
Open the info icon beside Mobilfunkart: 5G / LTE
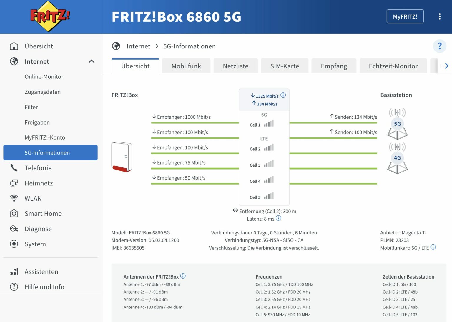[433, 247]
